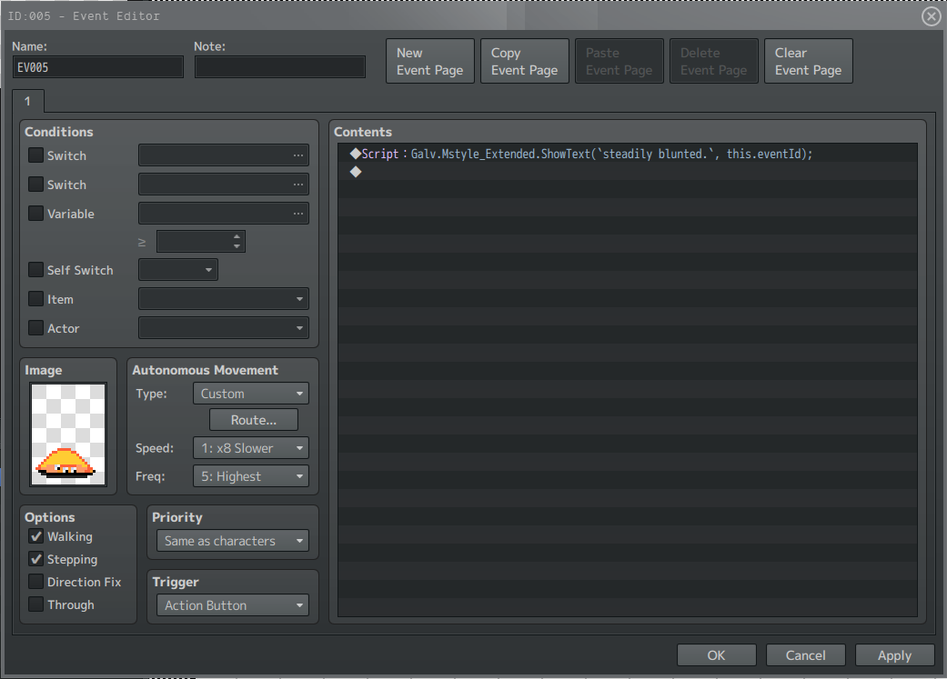Expand the Speed dropdown
The height and width of the screenshot is (679, 947).
click(251, 448)
